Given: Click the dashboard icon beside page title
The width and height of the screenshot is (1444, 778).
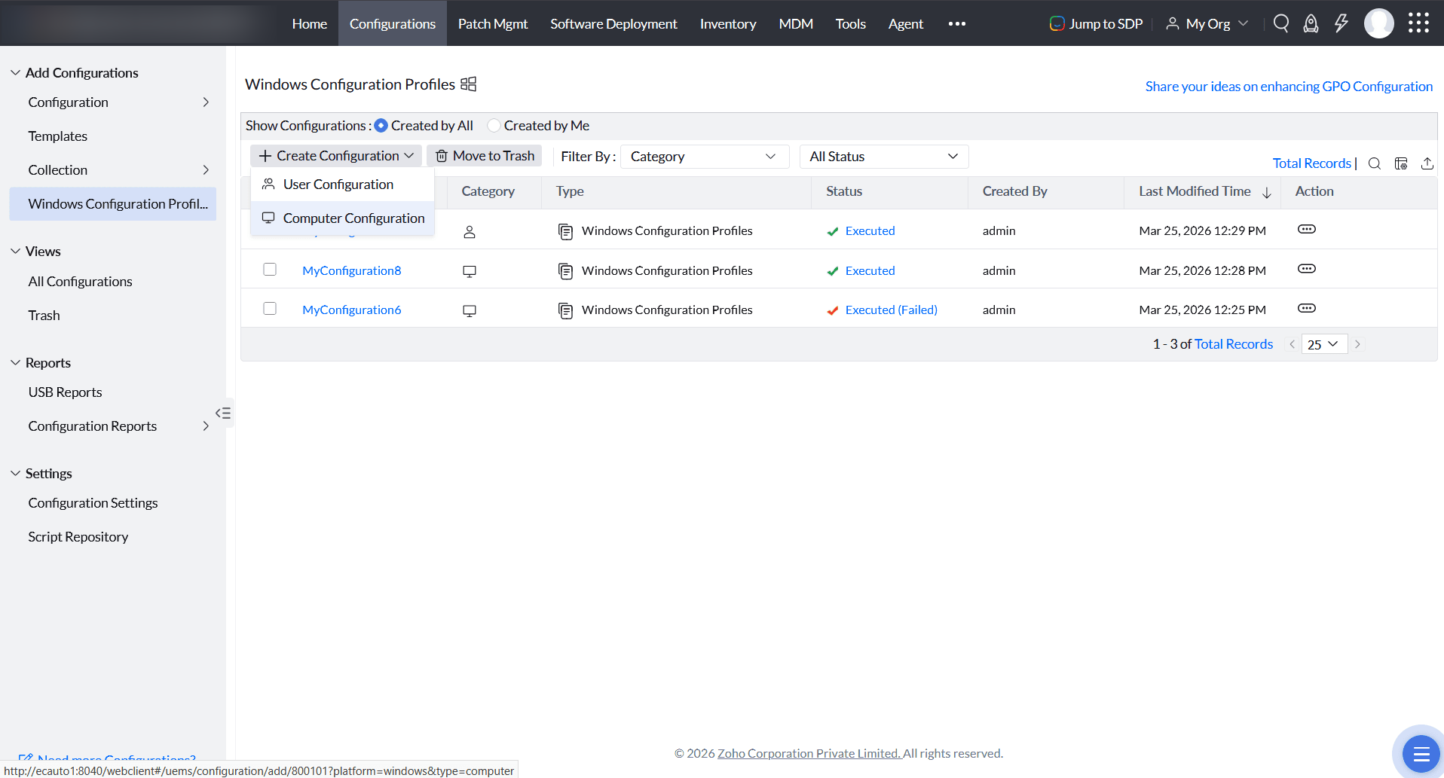Looking at the screenshot, I should [469, 84].
